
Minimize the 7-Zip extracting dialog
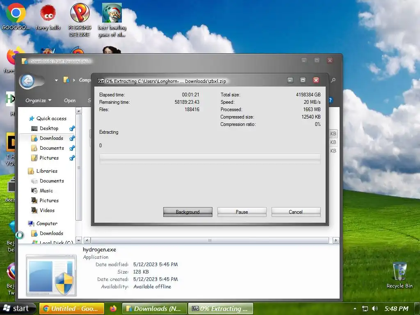click(290, 80)
